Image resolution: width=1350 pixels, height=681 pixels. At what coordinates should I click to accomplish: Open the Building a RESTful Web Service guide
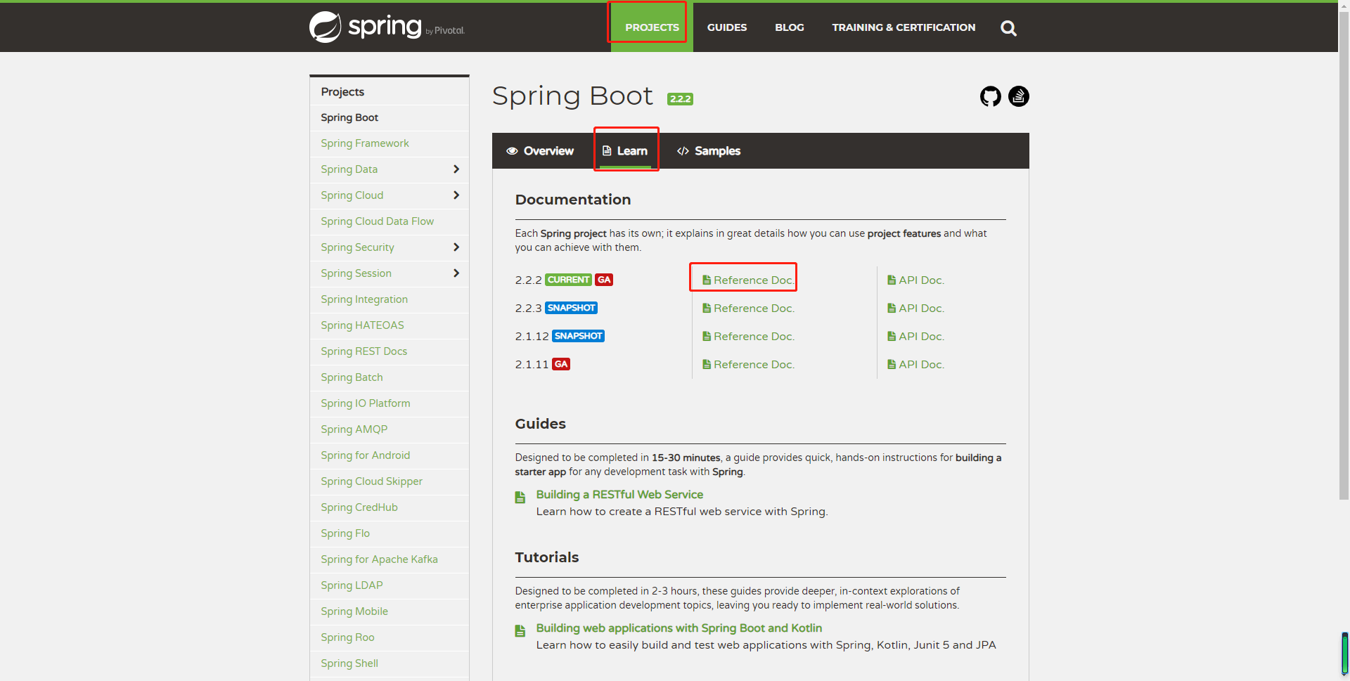tap(619, 495)
